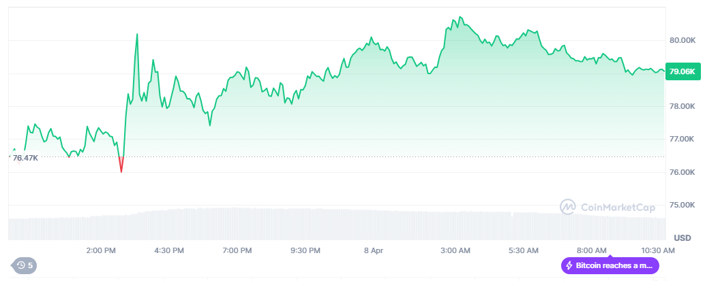Click the clock icon on the history badge
705x281 pixels.
coord(21,265)
